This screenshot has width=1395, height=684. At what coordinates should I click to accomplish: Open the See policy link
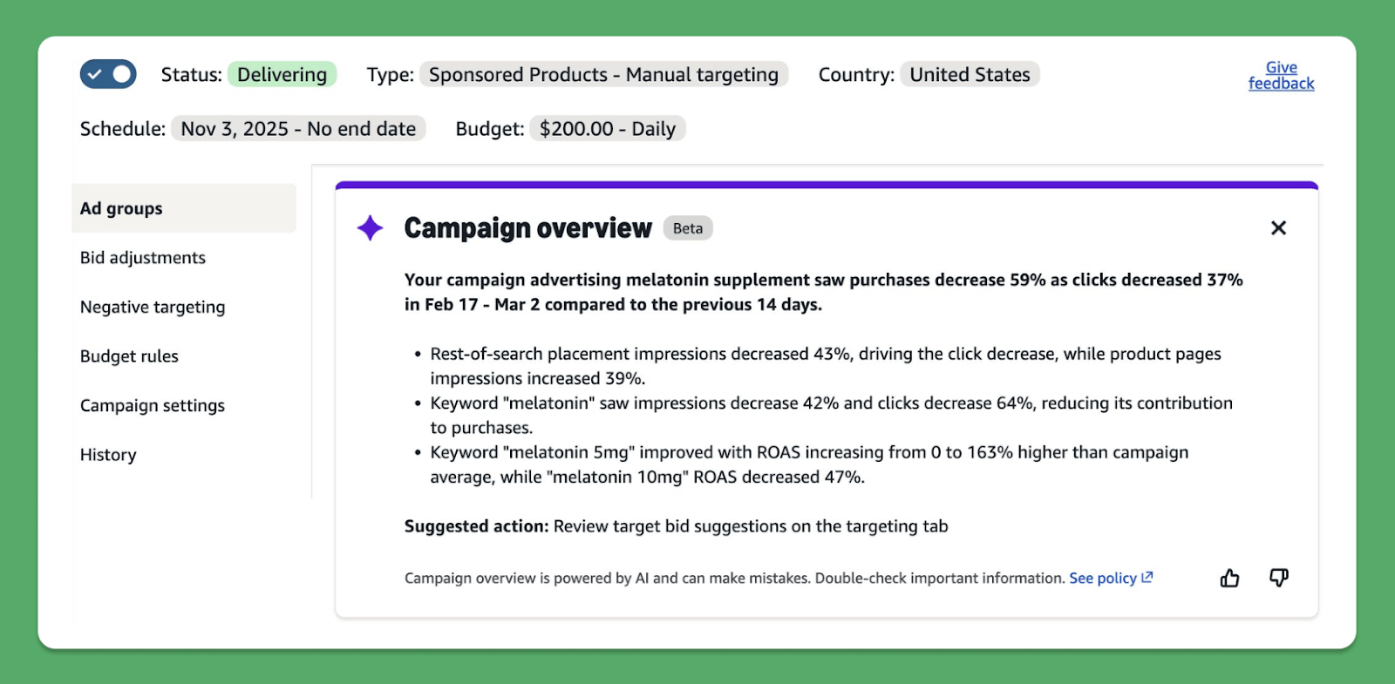pos(1103,579)
